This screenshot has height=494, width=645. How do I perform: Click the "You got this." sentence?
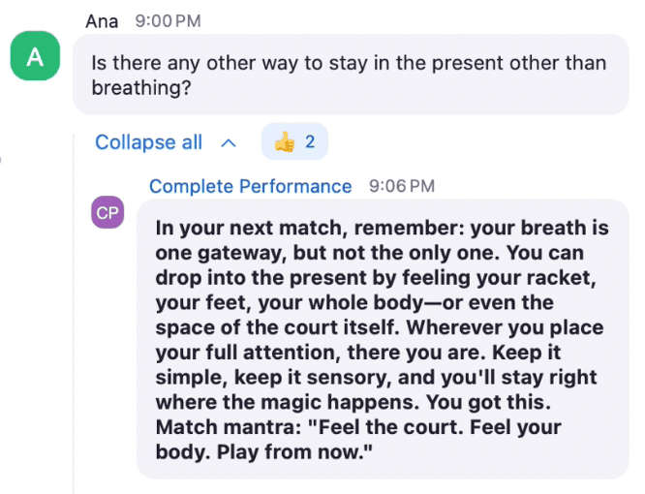click(x=488, y=402)
